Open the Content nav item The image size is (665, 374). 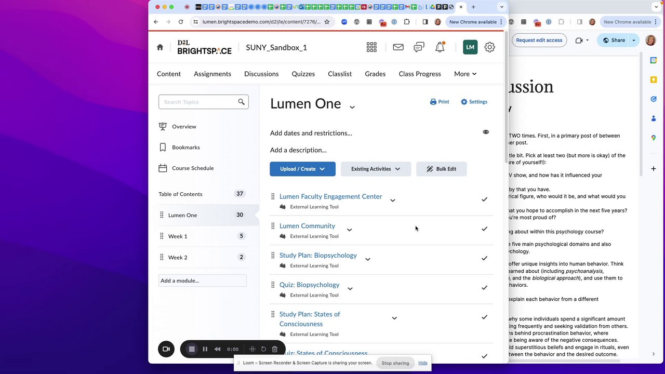pos(169,74)
